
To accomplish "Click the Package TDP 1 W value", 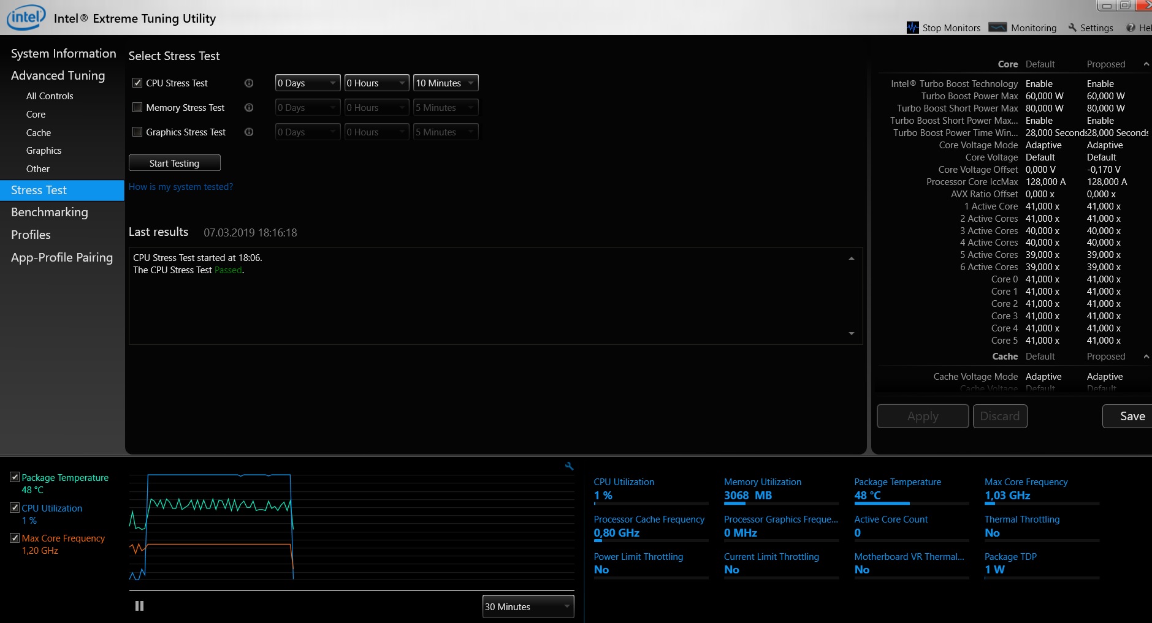I will [994, 570].
